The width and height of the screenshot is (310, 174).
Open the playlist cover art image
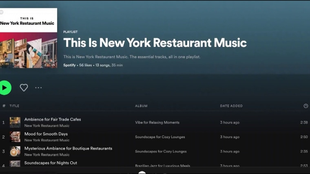tap(28, 38)
